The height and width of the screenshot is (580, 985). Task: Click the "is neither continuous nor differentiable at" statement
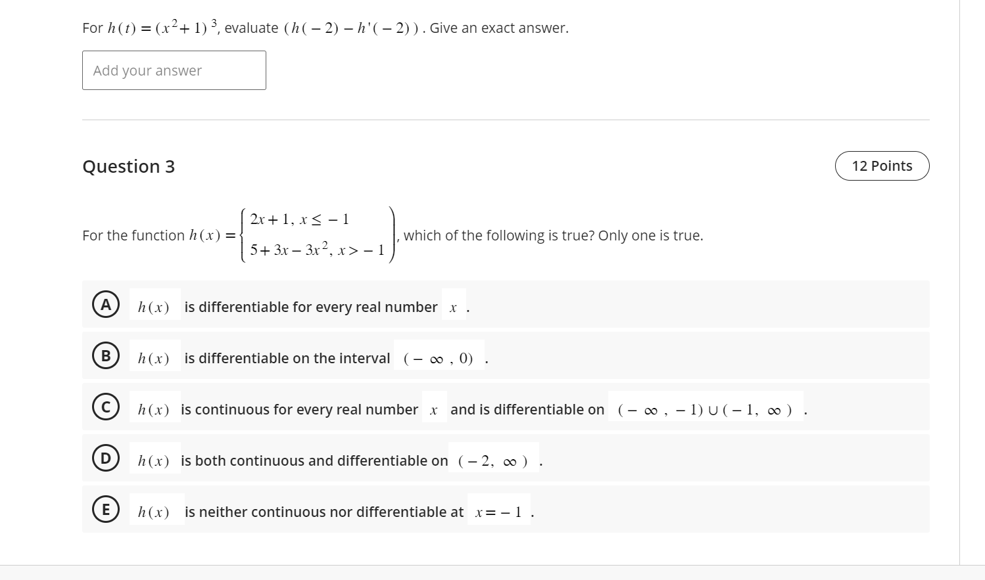click(324, 512)
